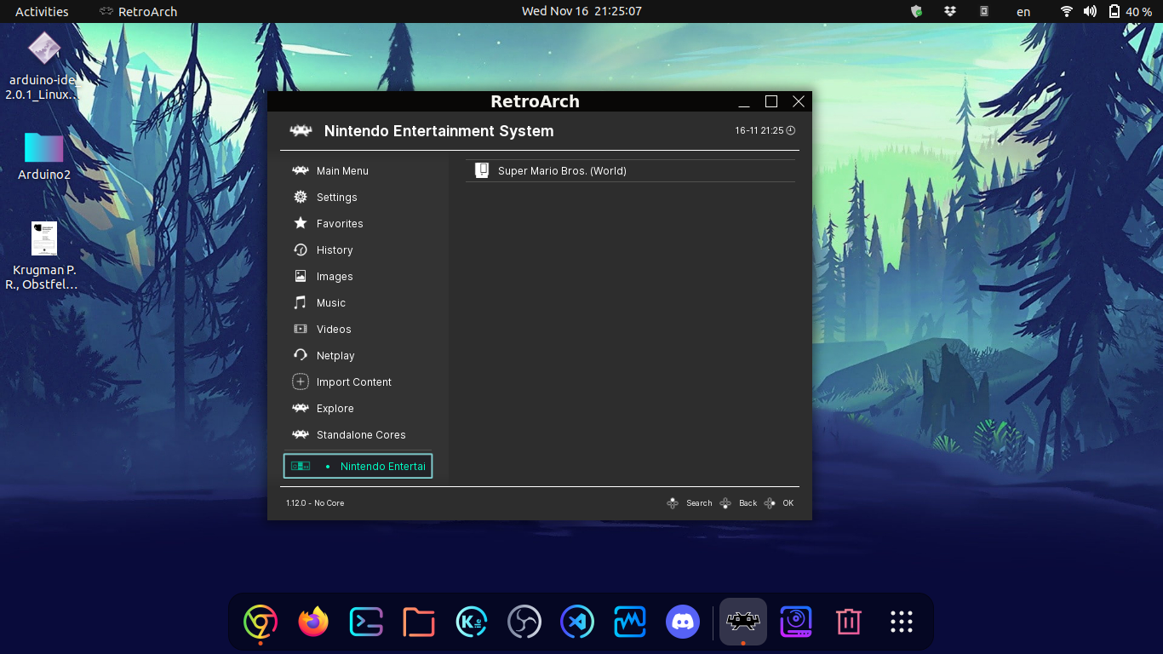Select the Nintendo Entertainment System playlist tab
This screenshot has width=1163, height=654.
point(358,466)
